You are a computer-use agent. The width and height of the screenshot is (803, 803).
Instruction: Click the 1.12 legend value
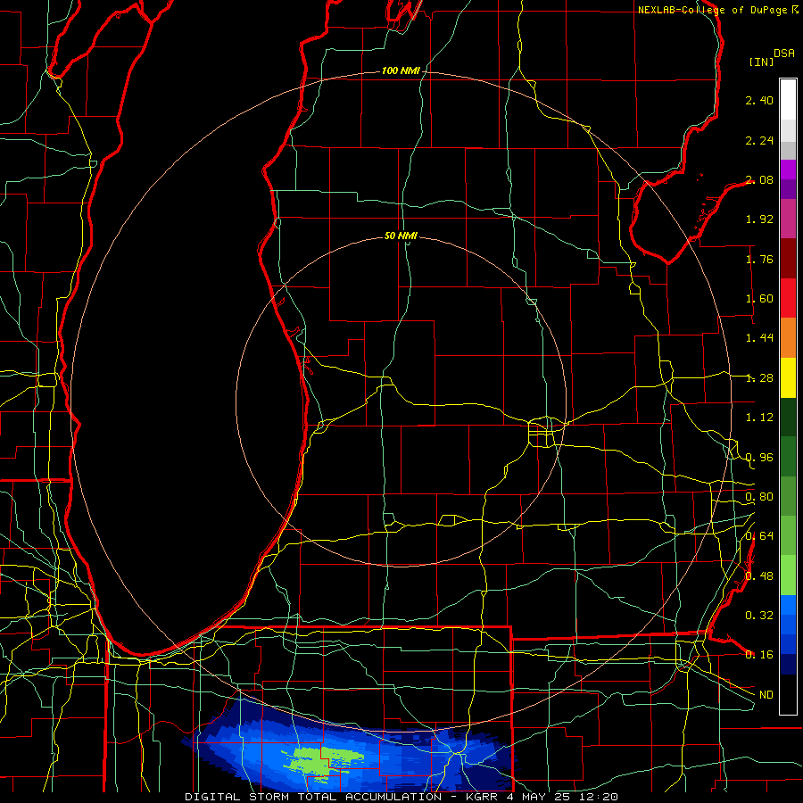point(759,418)
